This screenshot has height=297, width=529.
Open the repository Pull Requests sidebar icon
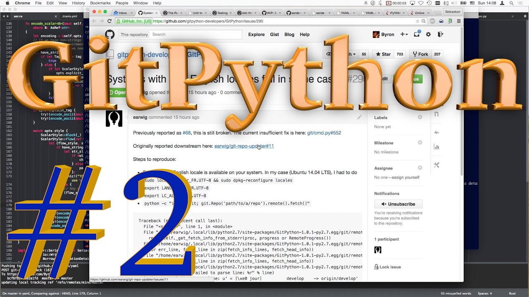[x=436, y=114]
